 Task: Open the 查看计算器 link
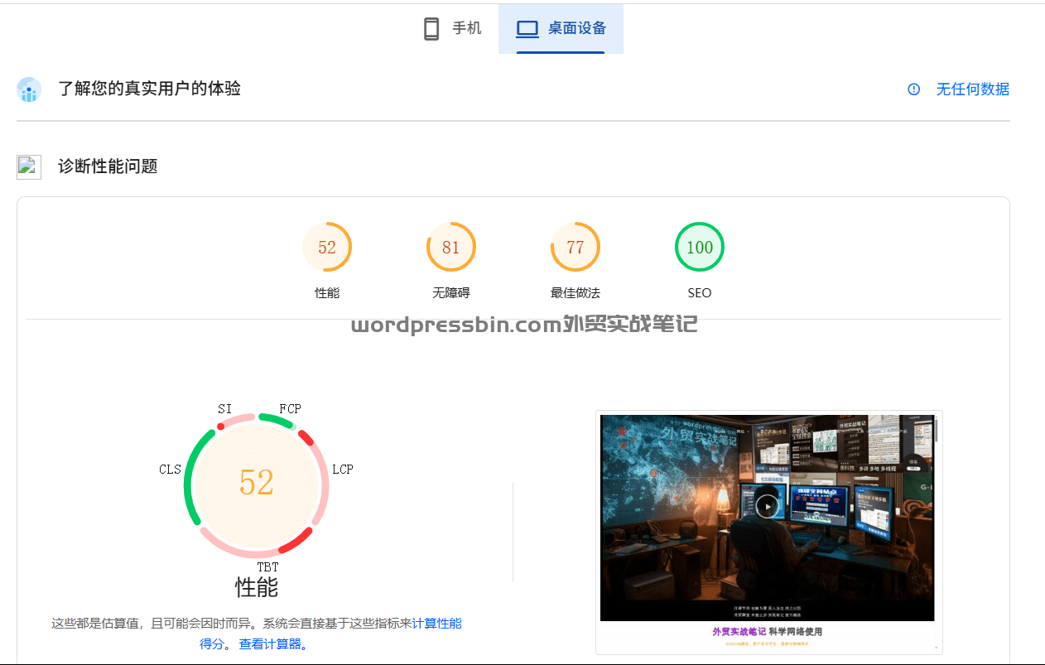click(272, 643)
